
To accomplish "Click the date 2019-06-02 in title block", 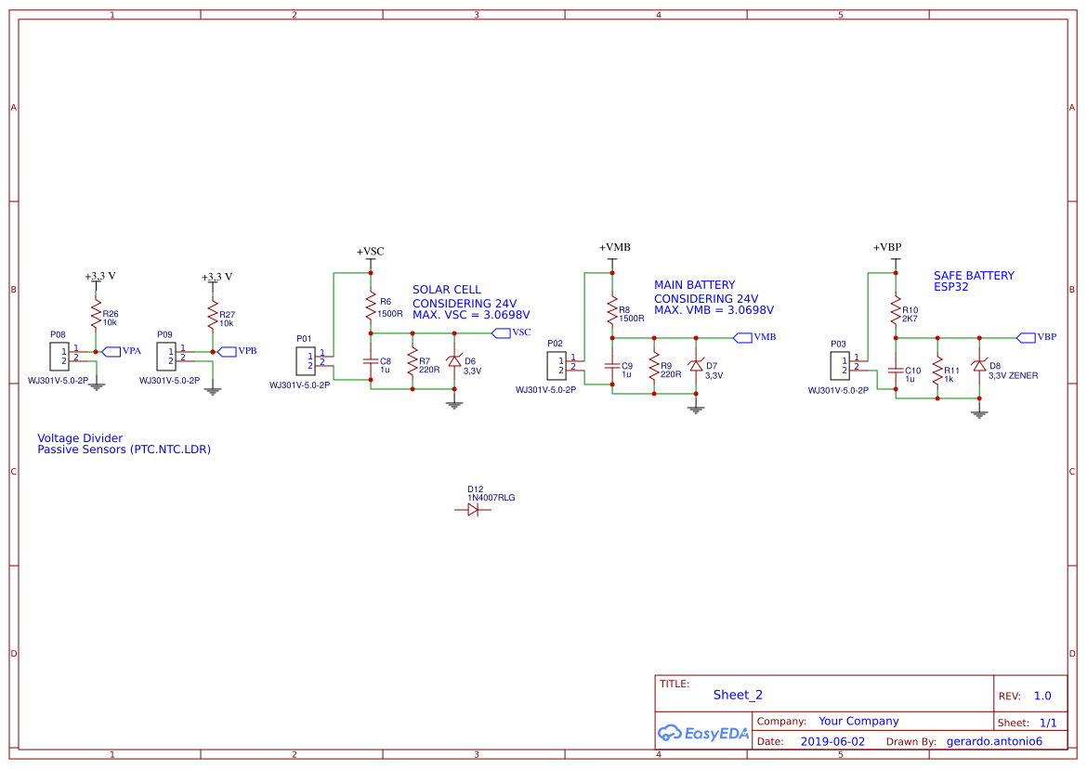I will [833, 741].
